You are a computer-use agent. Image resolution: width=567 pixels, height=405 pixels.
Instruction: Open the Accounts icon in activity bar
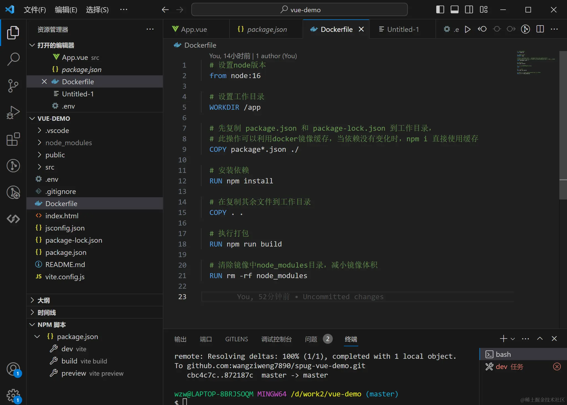pos(13,369)
